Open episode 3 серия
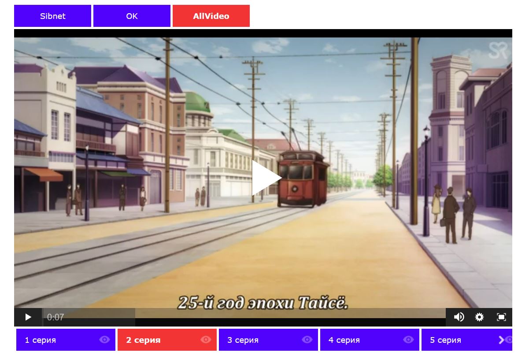This screenshot has width=529, height=360. tap(268, 340)
